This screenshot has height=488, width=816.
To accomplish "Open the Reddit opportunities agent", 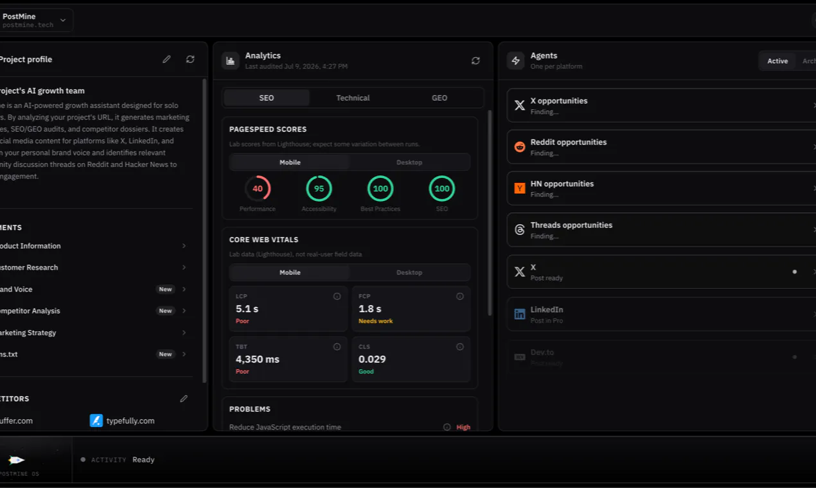I will point(662,147).
